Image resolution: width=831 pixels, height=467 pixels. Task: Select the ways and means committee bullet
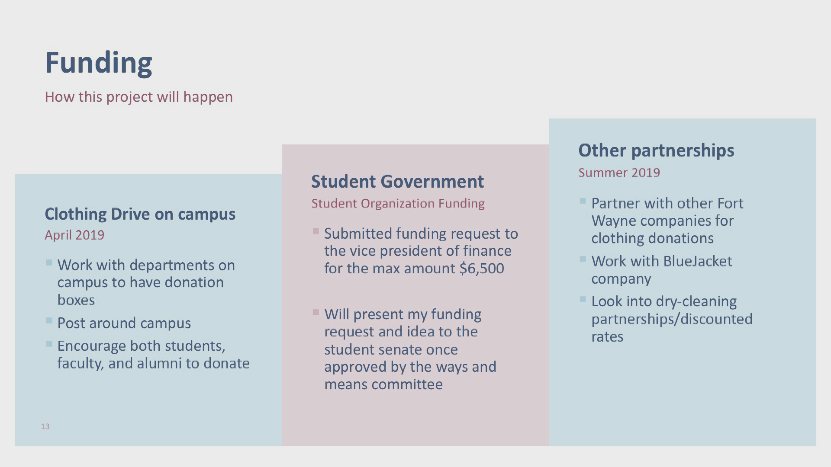click(410, 349)
